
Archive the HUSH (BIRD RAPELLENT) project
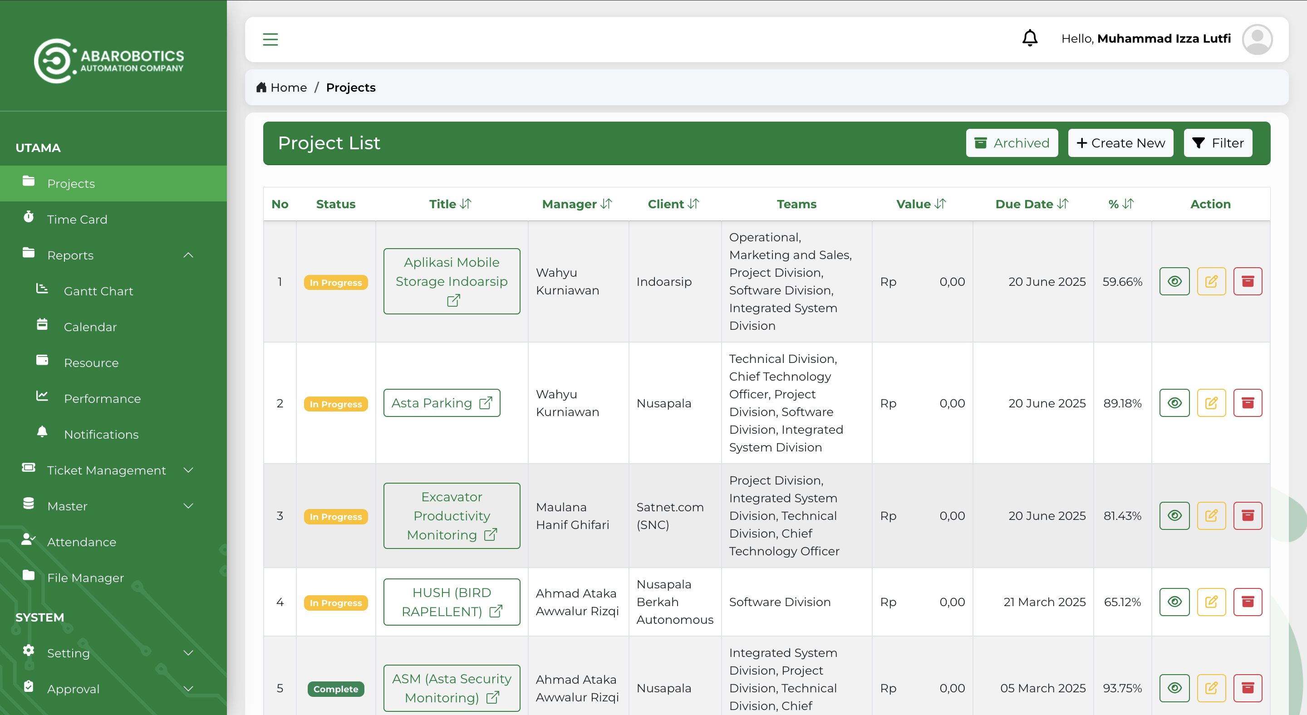1248,602
